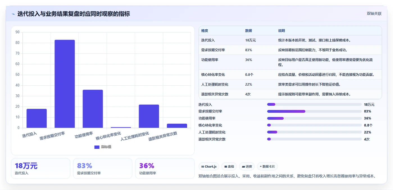Click the 功能使用率 bar in the chart
The image size is (393, 190).
pyautogui.click(x=93, y=109)
